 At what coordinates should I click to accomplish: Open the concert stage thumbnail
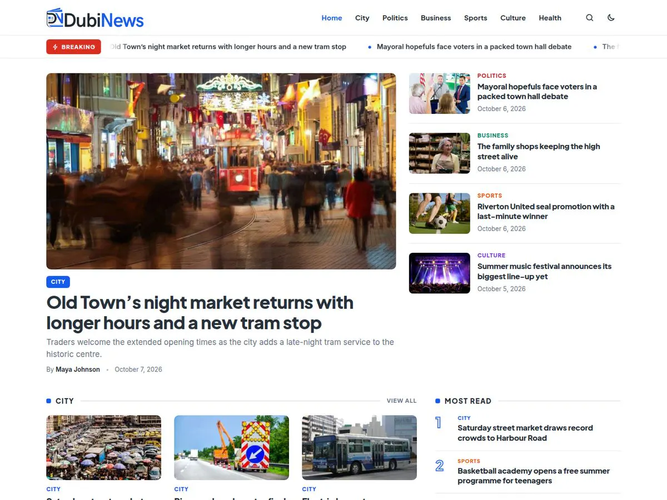click(440, 273)
